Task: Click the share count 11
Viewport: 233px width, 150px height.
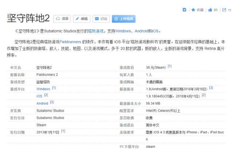Action: coord(230,10)
